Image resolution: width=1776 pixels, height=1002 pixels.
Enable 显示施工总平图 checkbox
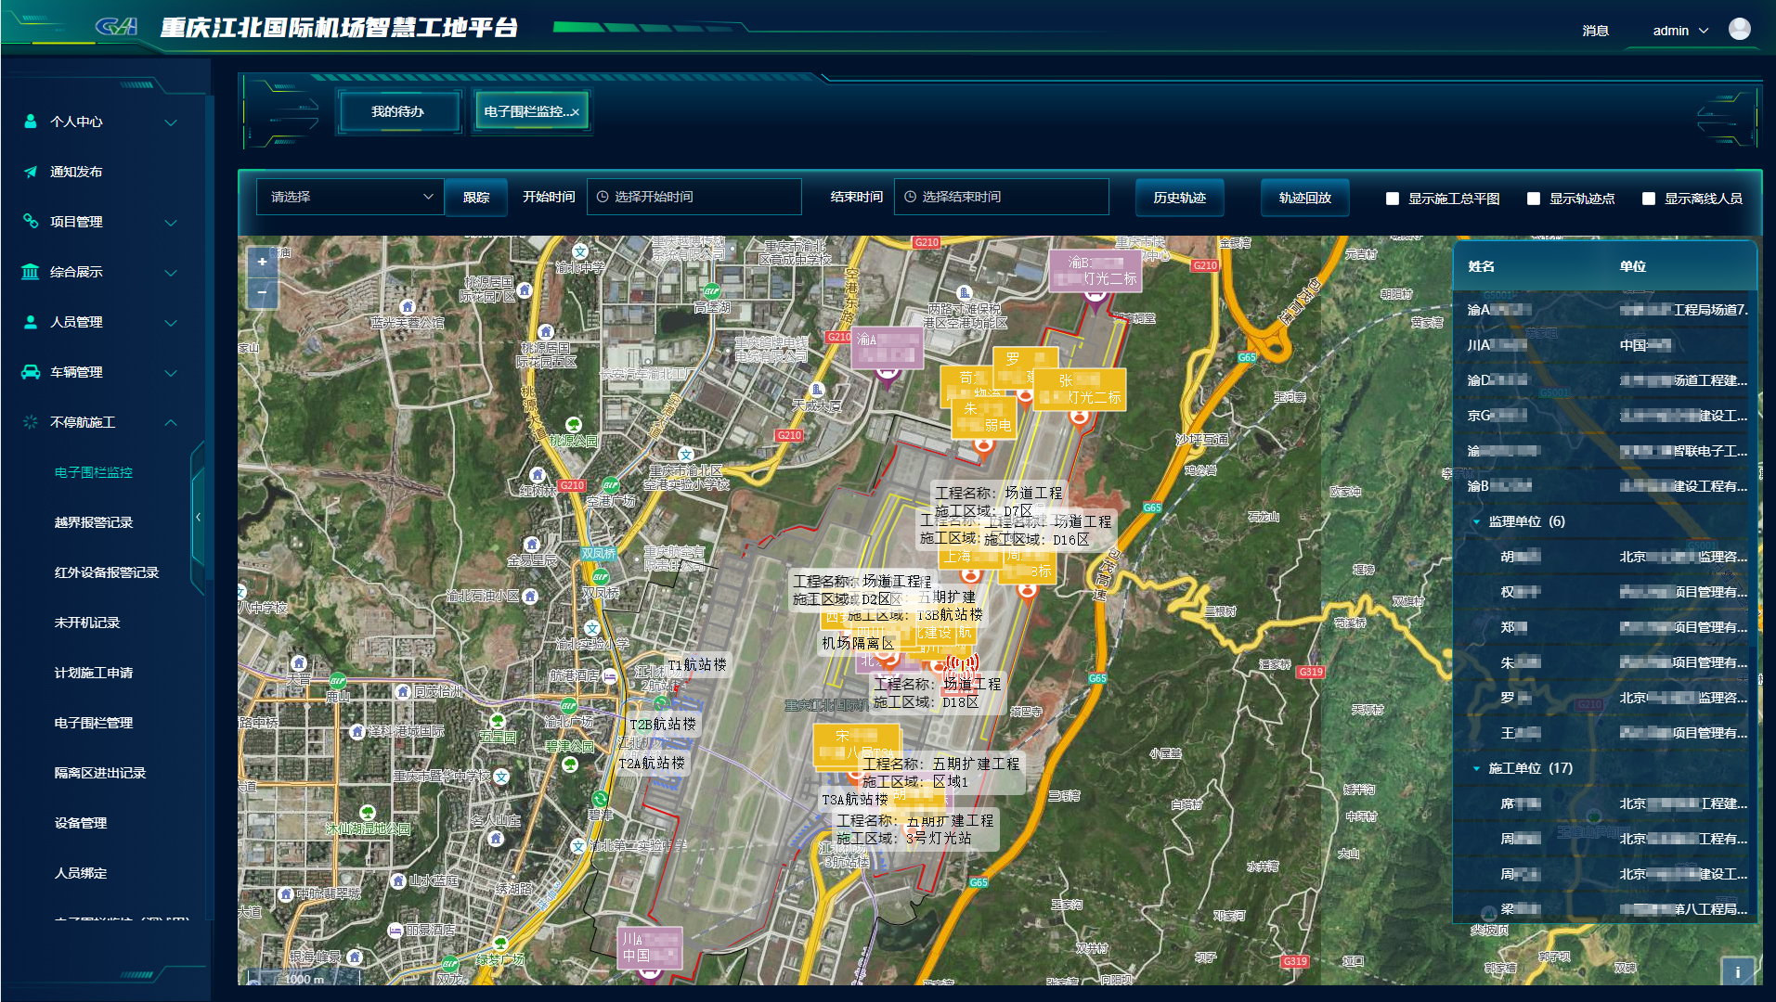pos(1392,199)
